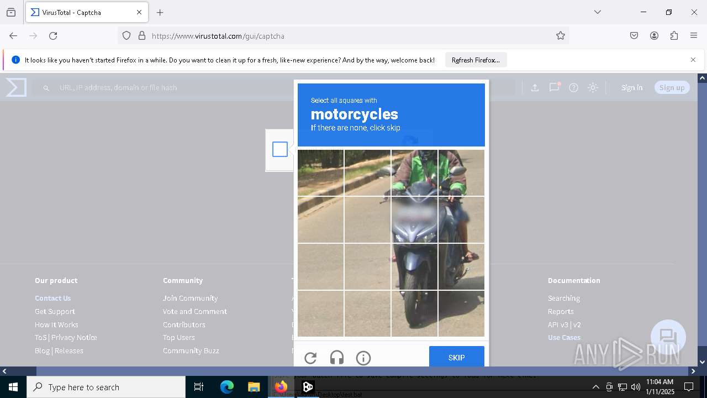
Task: Open Community Buzz link
Action: point(191,350)
